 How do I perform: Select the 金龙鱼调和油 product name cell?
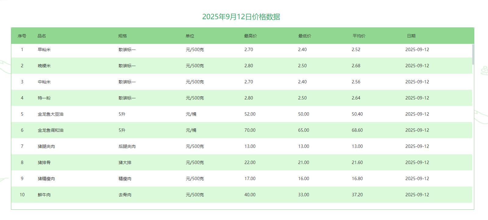coord(51,130)
